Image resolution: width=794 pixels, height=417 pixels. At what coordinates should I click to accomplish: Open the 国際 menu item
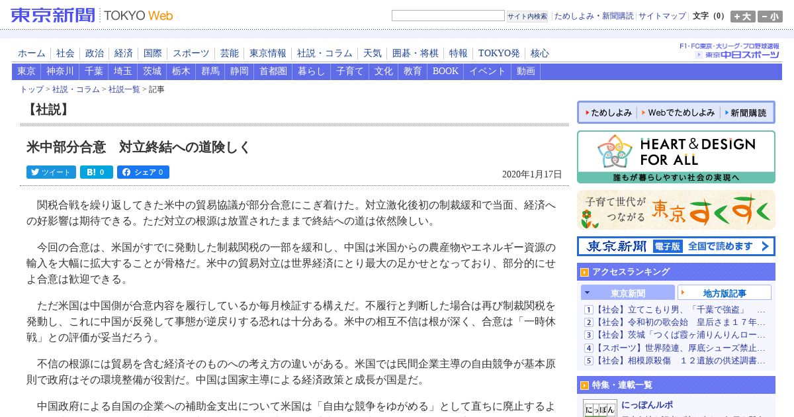pos(153,54)
